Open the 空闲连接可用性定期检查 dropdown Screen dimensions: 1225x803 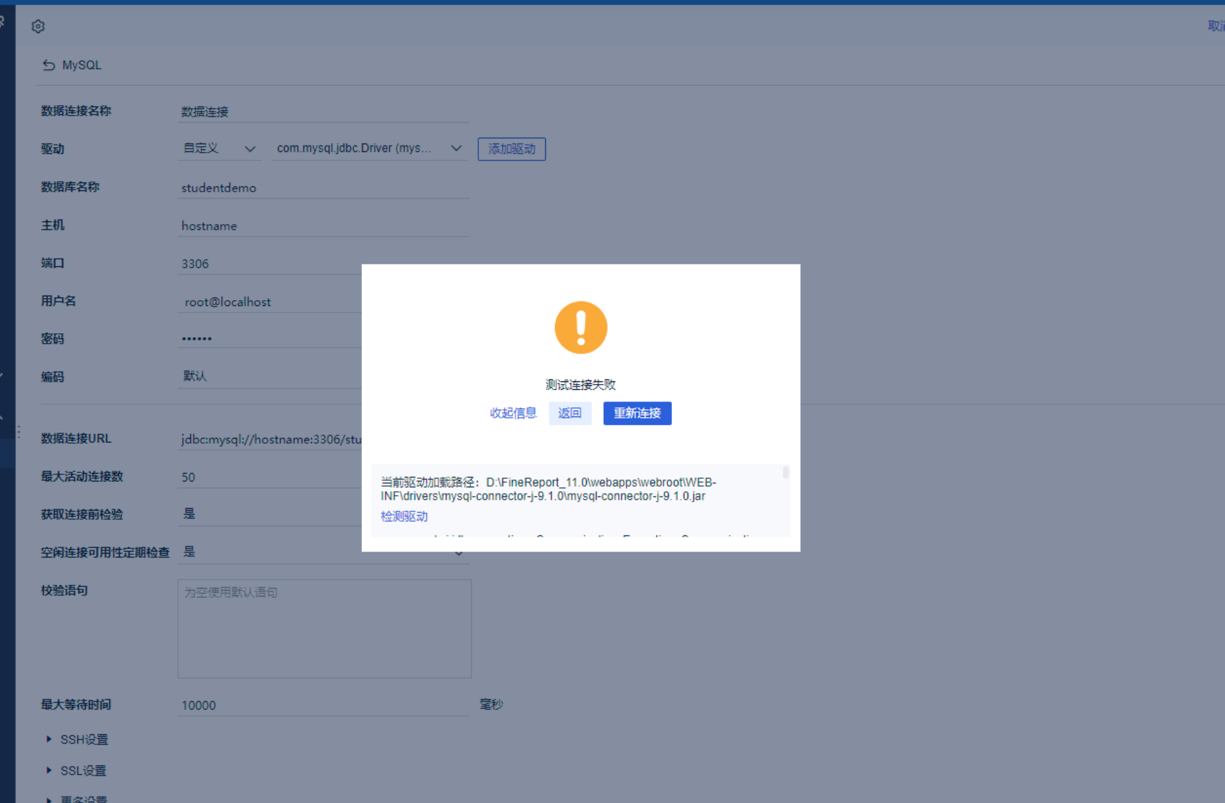tap(323, 552)
